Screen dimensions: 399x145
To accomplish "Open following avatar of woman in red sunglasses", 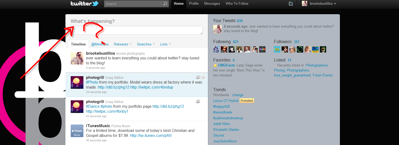I will [224, 49].
